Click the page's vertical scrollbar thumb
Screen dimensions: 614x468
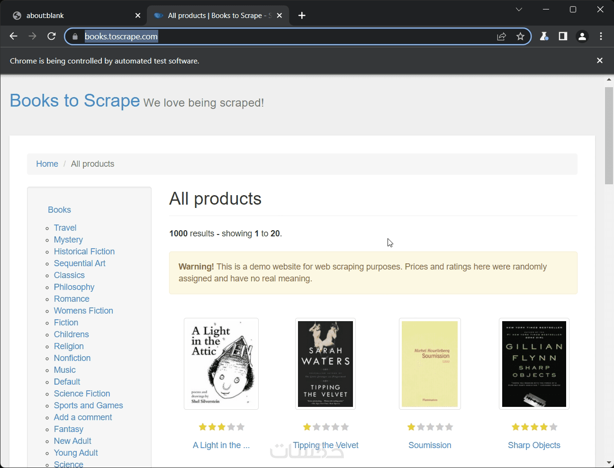[609, 135]
